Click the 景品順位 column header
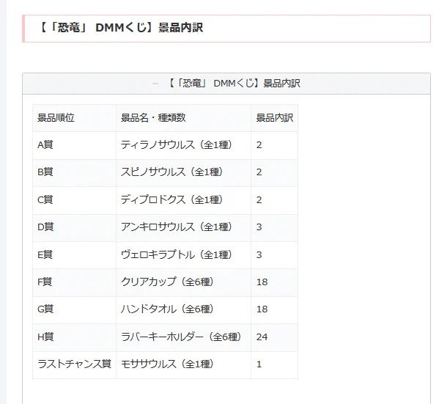 (75, 118)
